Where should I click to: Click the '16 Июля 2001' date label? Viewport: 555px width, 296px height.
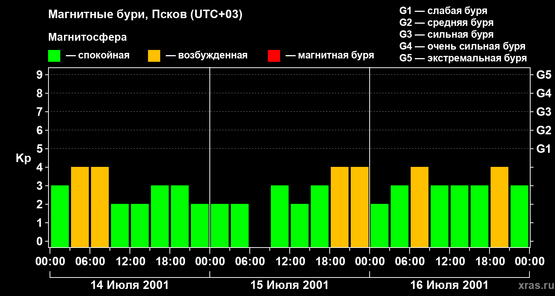click(449, 285)
